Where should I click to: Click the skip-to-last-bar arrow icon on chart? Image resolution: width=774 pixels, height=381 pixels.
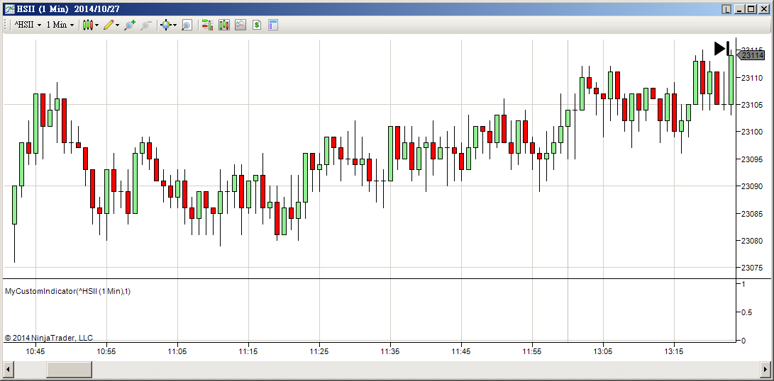(722, 48)
